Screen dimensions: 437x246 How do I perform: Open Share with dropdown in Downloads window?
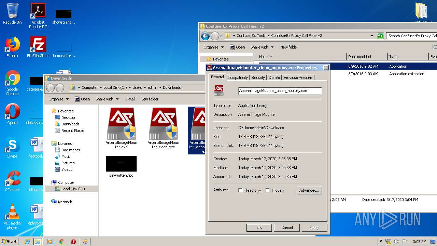[107, 99]
